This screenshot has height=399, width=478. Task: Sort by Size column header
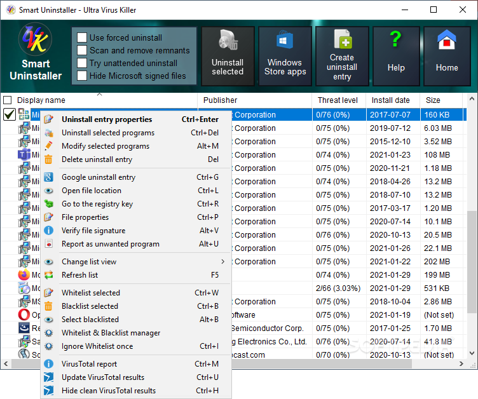point(441,100)
